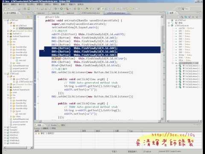Collapse the onCreate node in the Outline tree
The height and width of the screenshot is (154, 205).
click(173, 63)
